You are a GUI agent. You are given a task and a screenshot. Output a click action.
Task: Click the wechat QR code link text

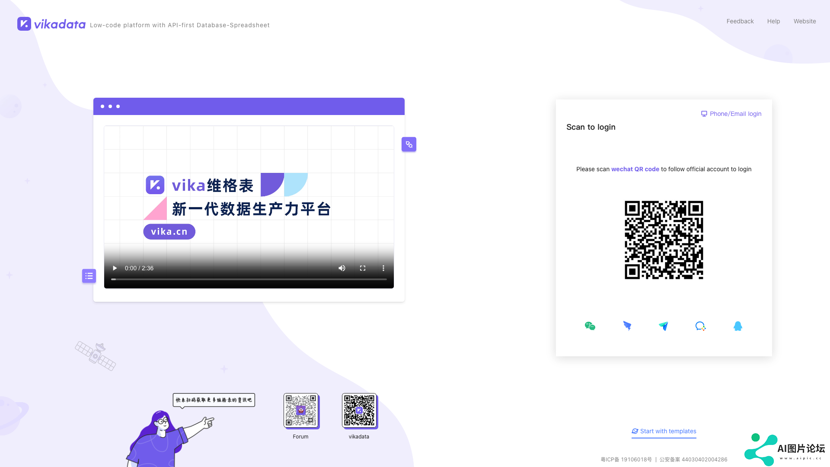(635, 169)
